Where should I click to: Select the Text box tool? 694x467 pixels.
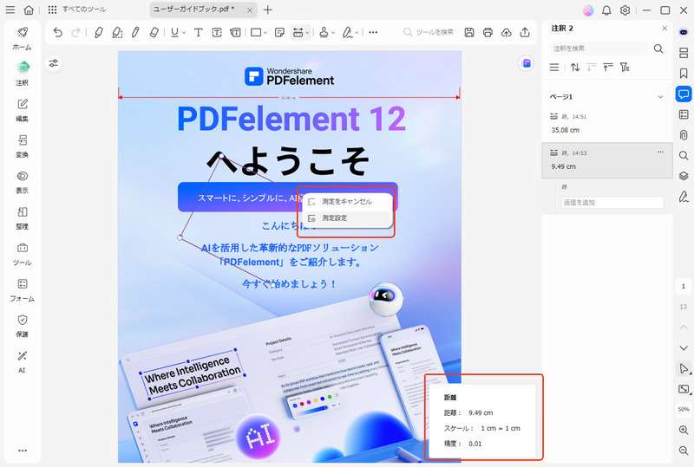[217, 32]
